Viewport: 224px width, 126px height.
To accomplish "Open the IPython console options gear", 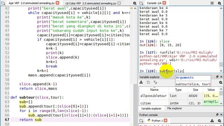I will click(219, 3).
